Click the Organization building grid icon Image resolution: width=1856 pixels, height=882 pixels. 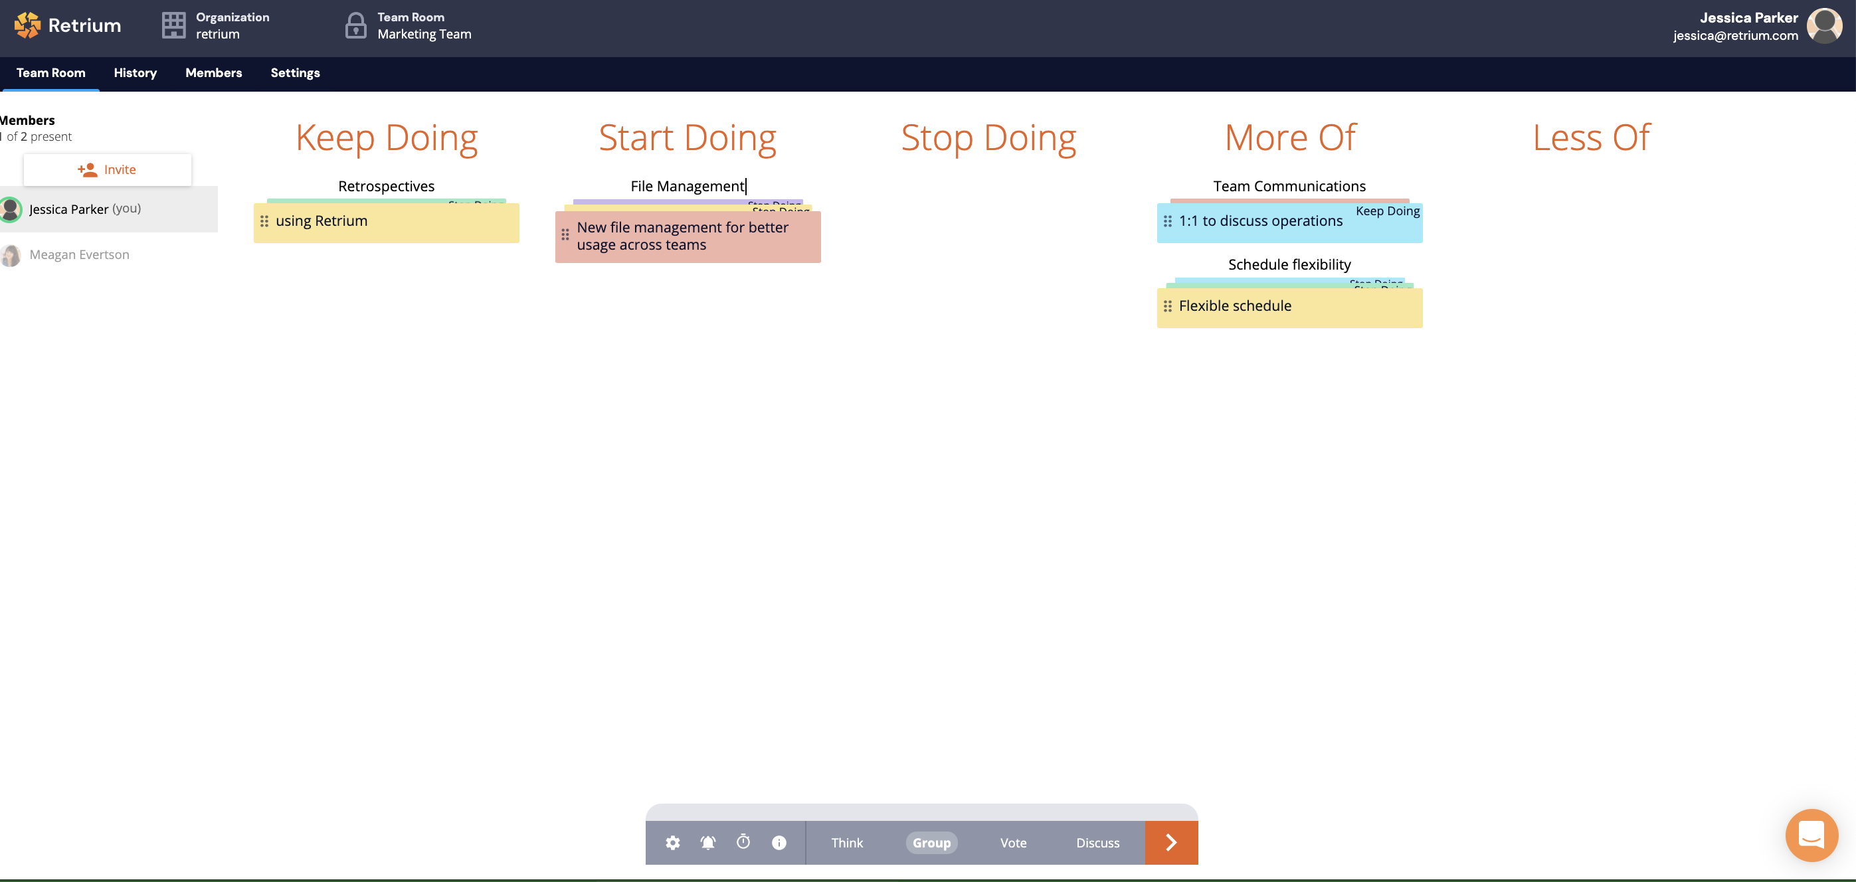[x=173, y=25]
